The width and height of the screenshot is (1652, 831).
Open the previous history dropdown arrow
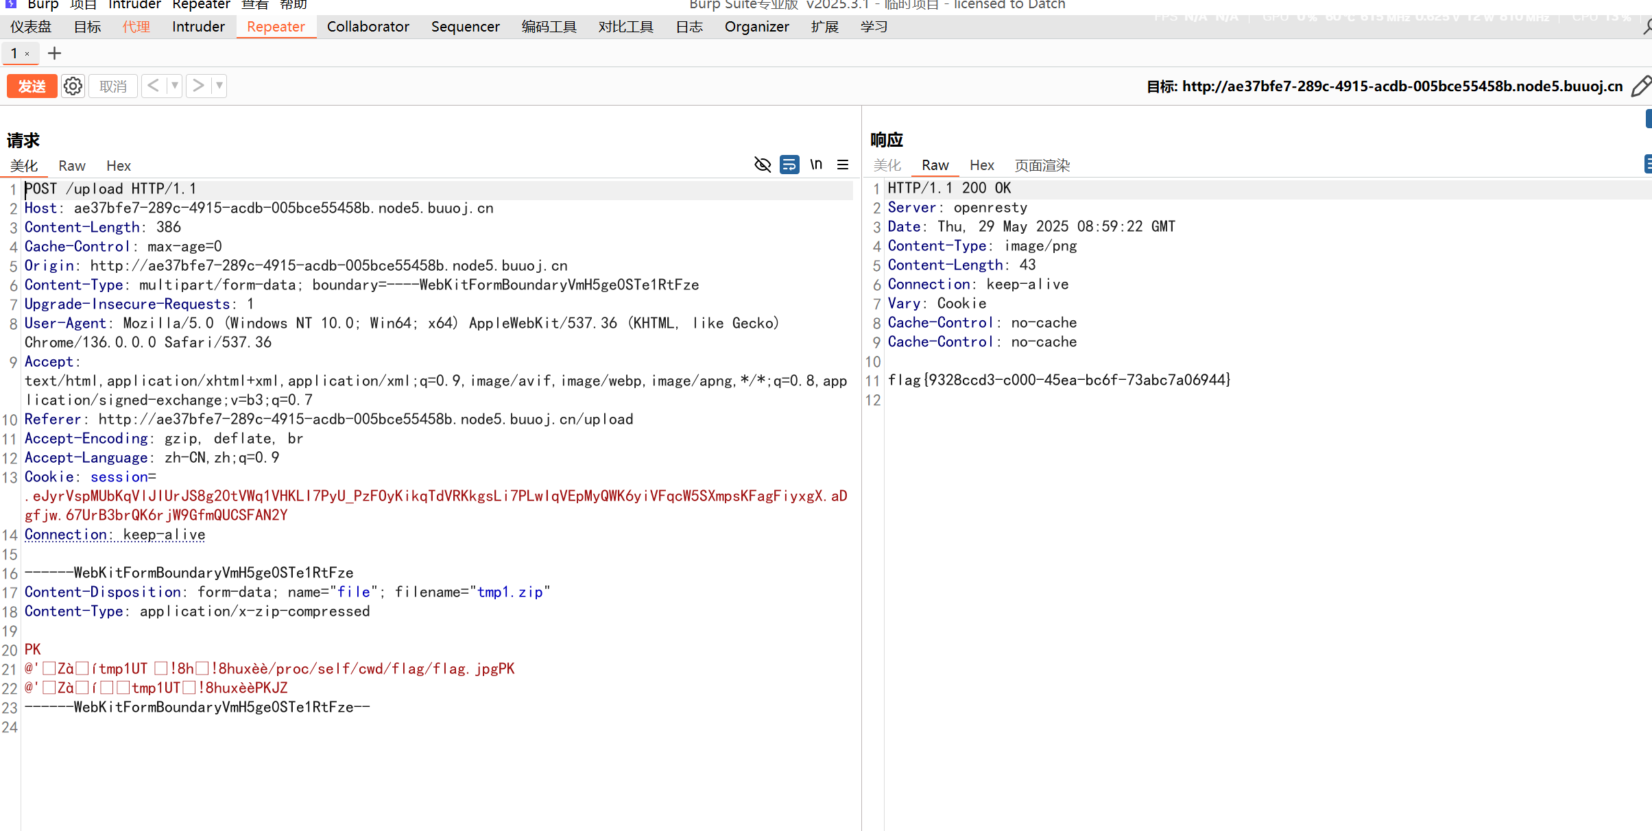[x=175, y=86]
